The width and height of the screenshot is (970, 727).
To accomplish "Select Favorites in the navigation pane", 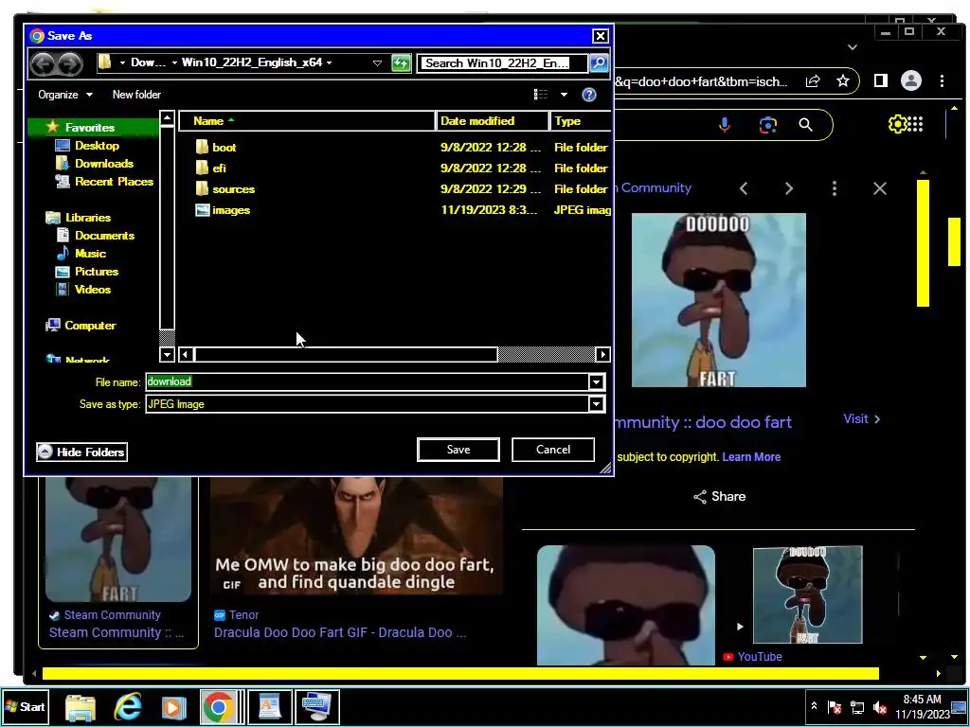I will [x=90, y=128].
